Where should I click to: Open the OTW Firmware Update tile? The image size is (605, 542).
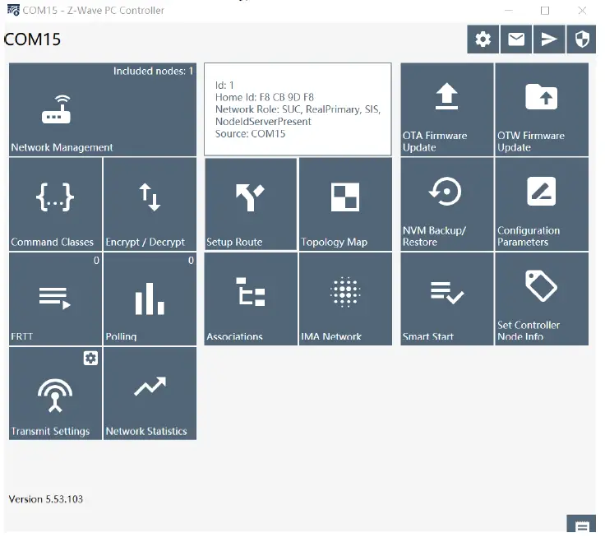tap(542, 109)
